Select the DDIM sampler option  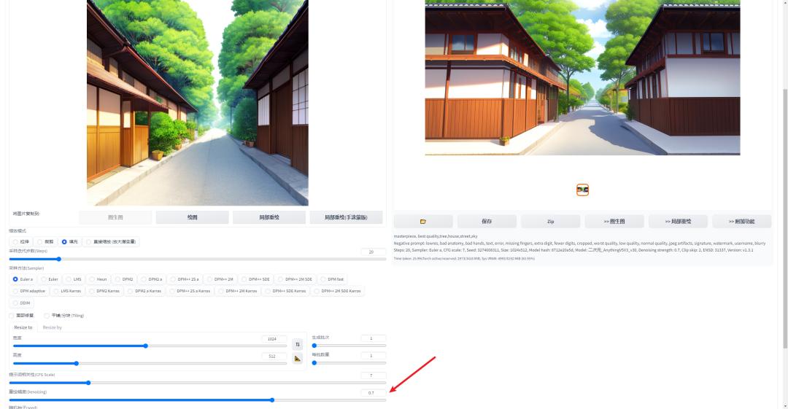[22, 303]
